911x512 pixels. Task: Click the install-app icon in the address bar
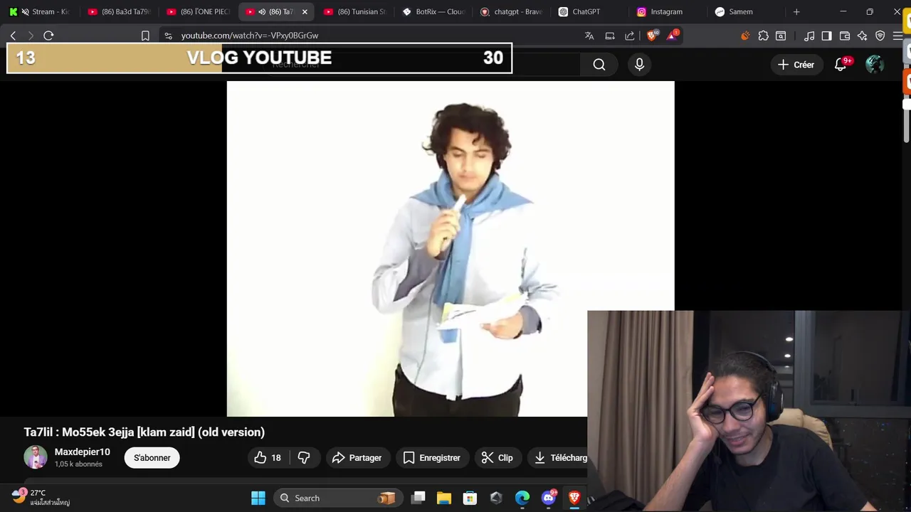(x=610, y=36)
